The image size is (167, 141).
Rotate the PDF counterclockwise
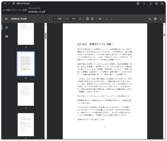92,19
